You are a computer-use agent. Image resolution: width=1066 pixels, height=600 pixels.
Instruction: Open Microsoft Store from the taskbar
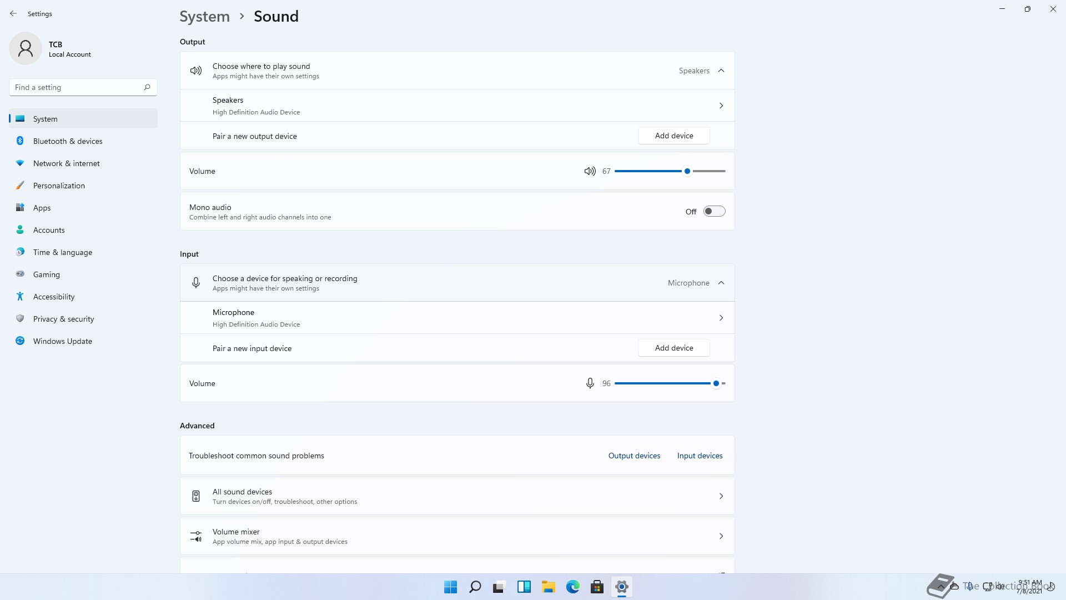point(597,587)
